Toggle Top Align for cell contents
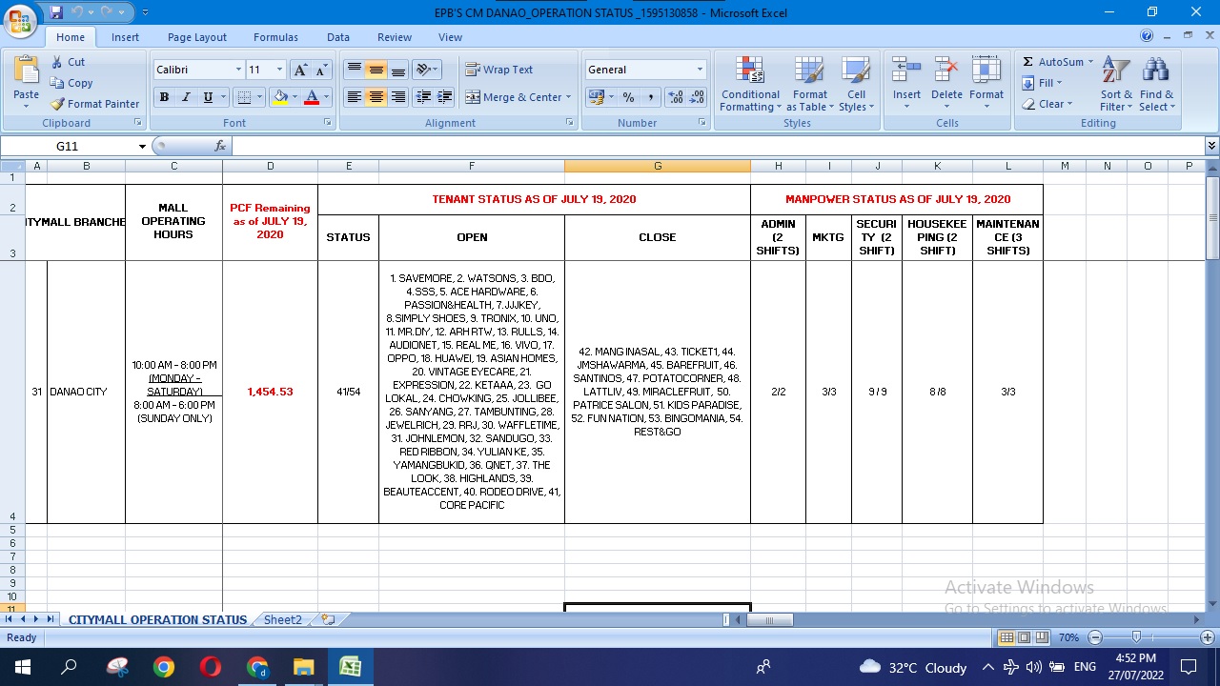The image size is (1220, 686). tap(354, 70)
